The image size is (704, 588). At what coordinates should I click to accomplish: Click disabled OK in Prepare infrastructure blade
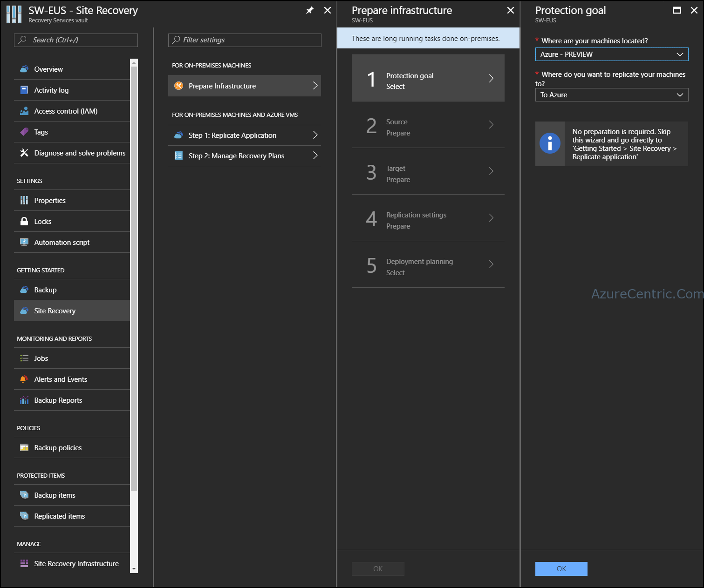[x=378, y=569]
